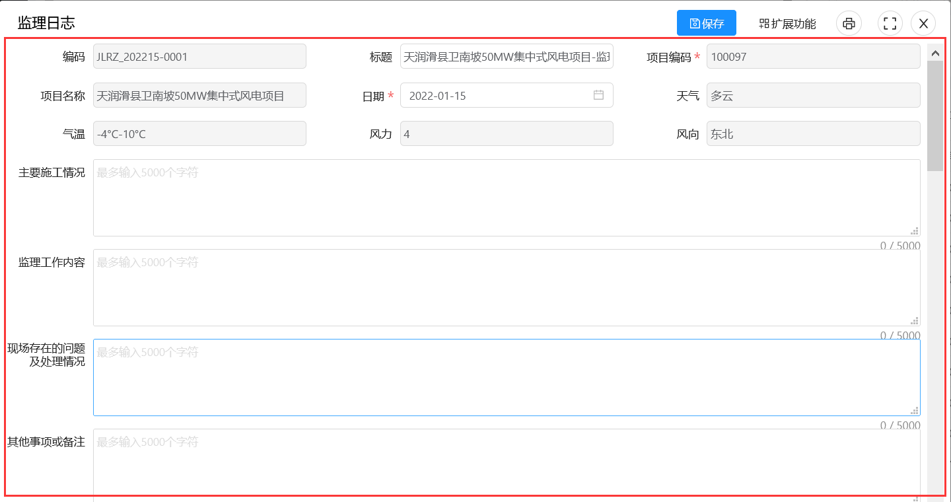Click the vertical scrollbar thumb
The height and width of the screenshot is (502, 951).
pos(934,116)
